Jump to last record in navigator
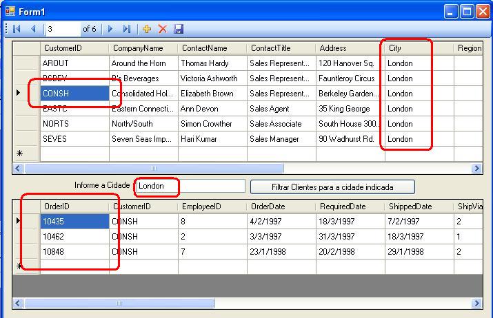The image size is (493, 318). [126, 29]
